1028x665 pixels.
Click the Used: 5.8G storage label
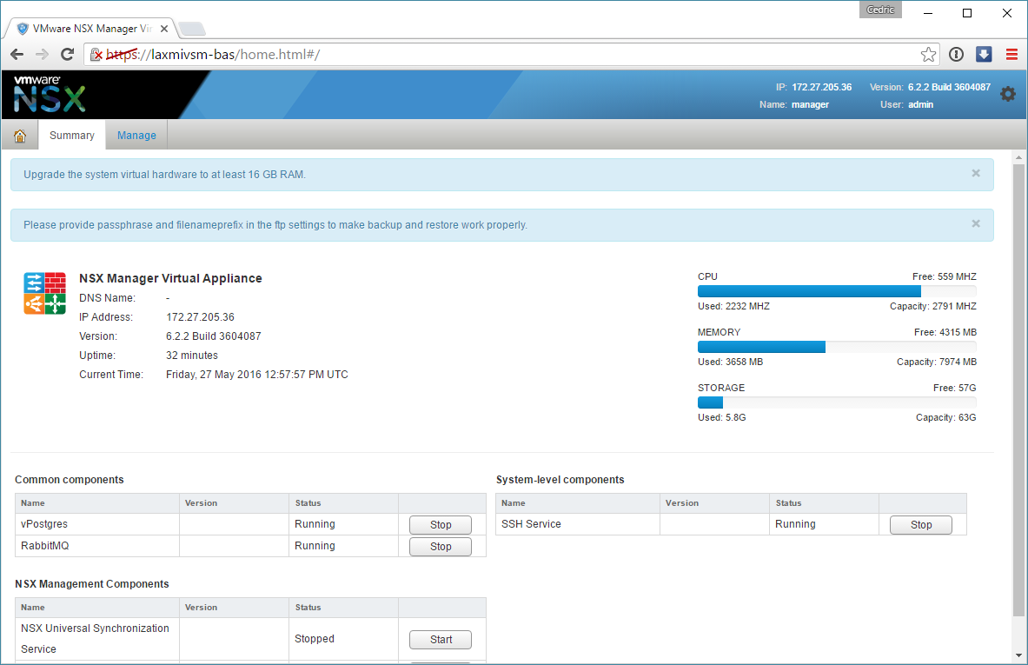722,418
